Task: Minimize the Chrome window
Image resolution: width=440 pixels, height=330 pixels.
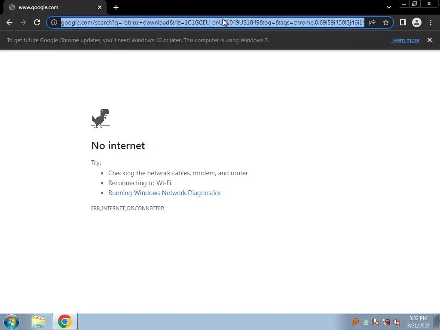Action: 404,4
